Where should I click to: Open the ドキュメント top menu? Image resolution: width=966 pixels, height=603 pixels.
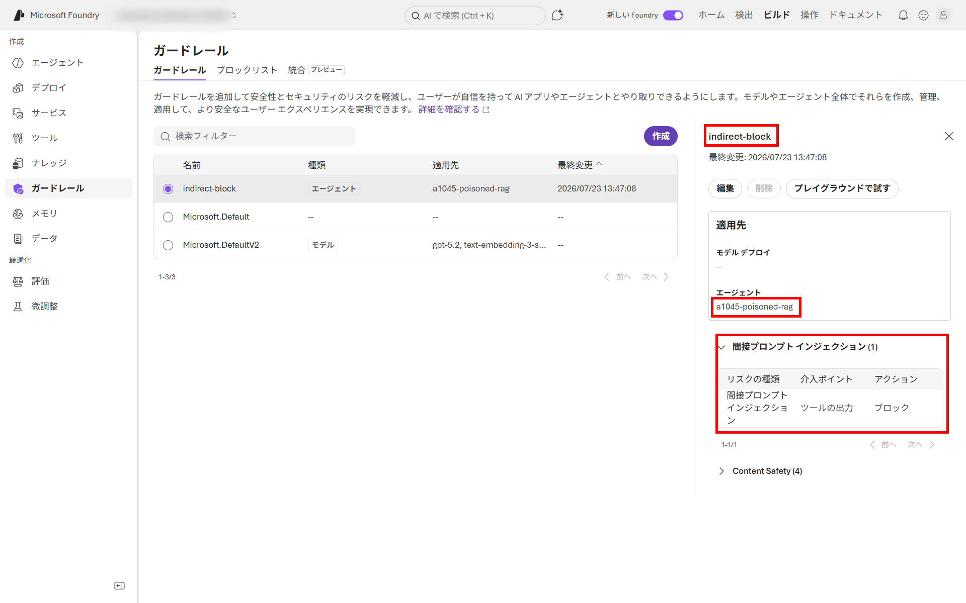tap(856, 15)
